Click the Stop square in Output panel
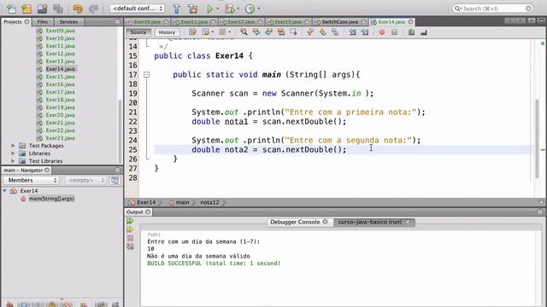The image size is (547, 307). [130, 238]
